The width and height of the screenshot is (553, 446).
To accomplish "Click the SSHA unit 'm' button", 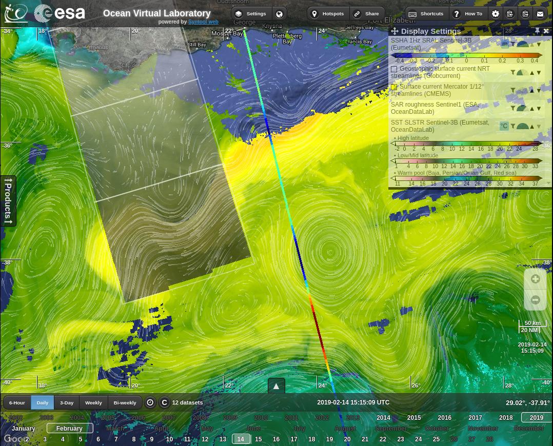I will pos(505,44).
